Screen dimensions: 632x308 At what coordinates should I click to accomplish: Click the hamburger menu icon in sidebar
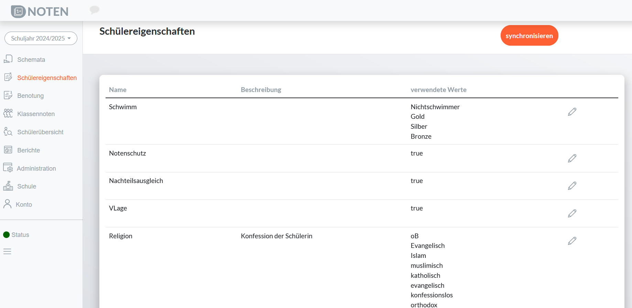7,252
